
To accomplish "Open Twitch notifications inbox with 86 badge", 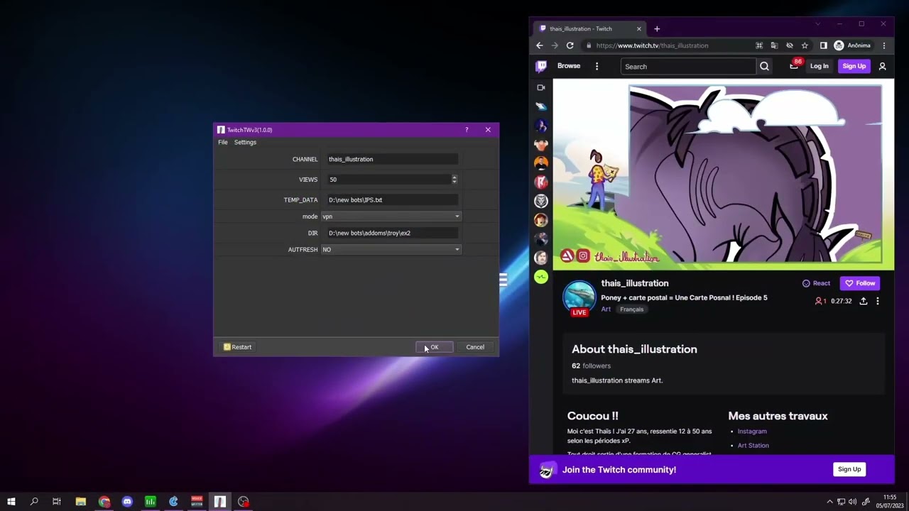I will (794, 65).
